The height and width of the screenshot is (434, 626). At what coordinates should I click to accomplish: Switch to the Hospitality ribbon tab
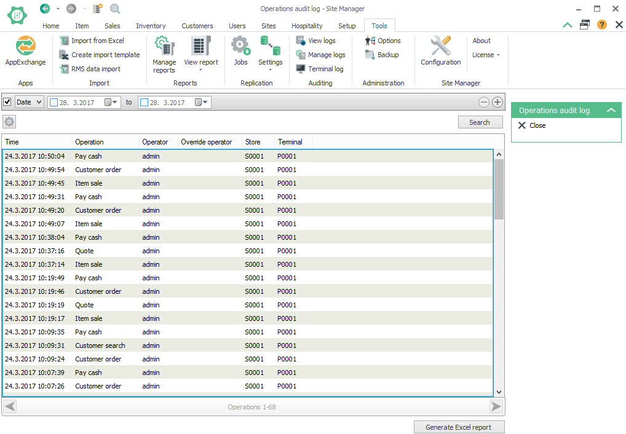tap(306, 26)
